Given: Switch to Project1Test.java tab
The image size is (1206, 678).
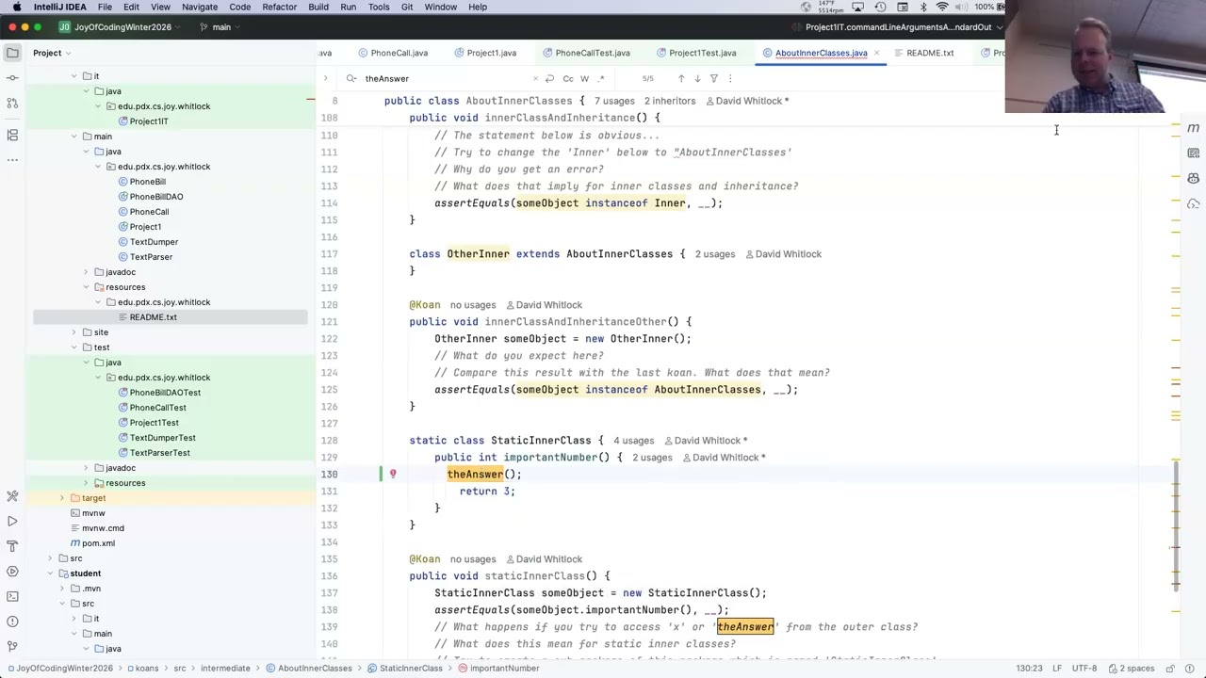Looking at the screenshot, I should pyautogui.click(x=694, y=53).
